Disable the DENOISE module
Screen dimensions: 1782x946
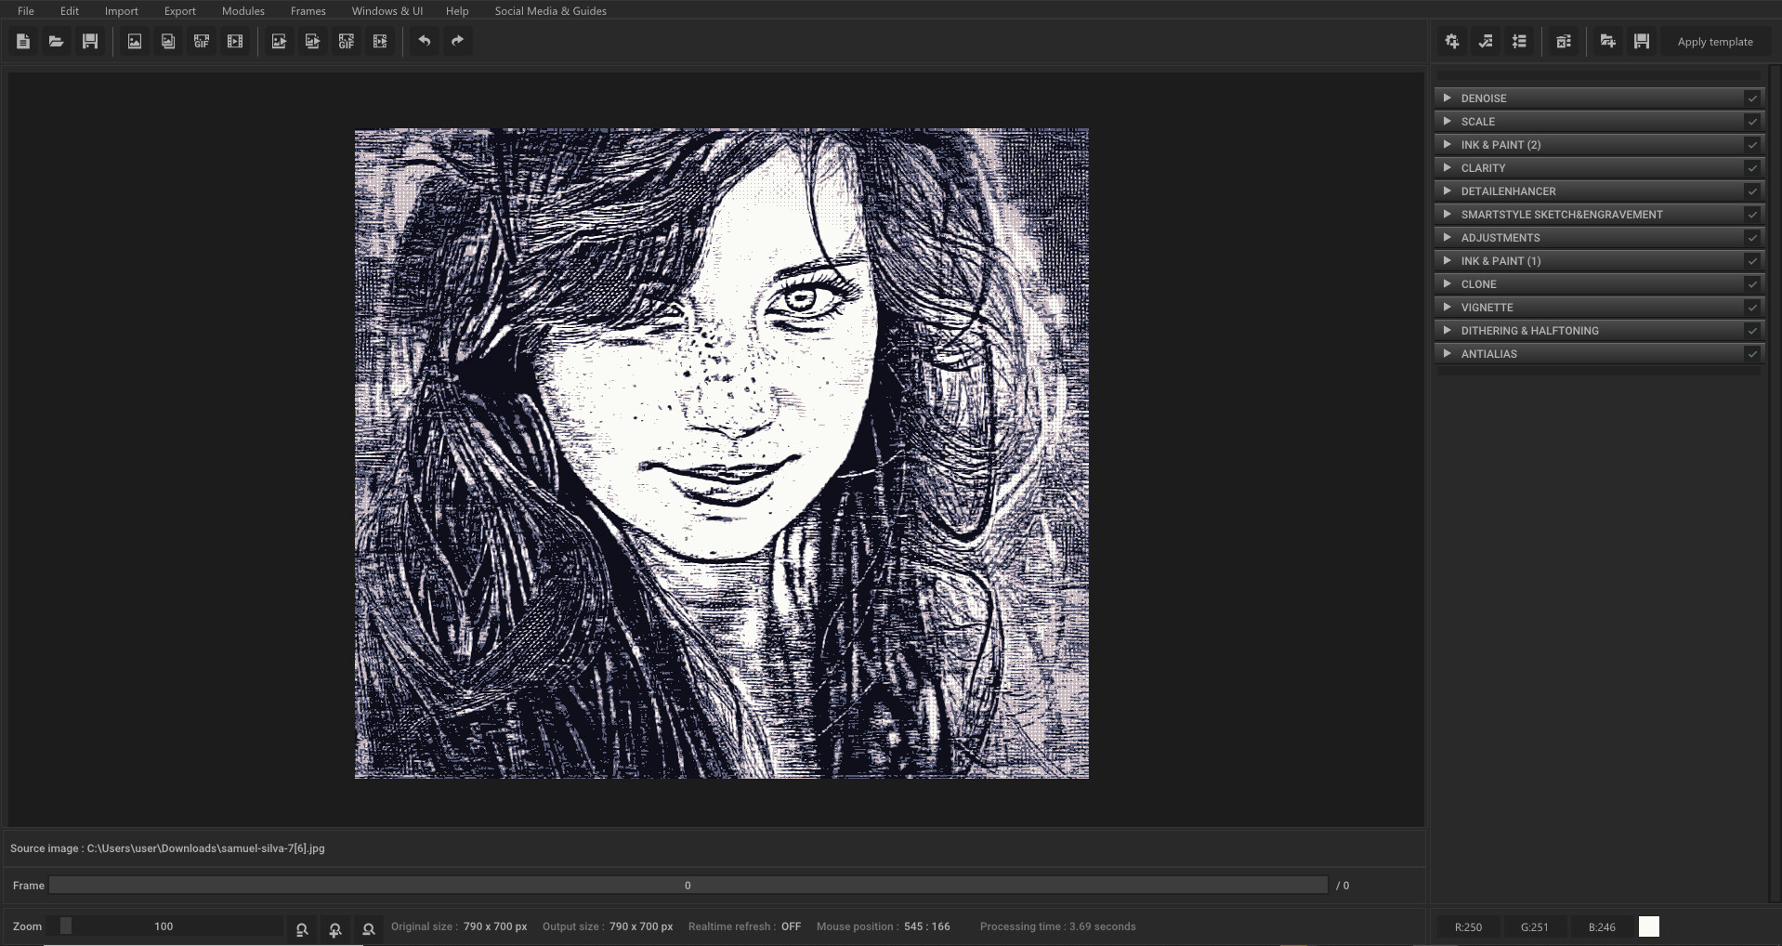(1752, 98)
